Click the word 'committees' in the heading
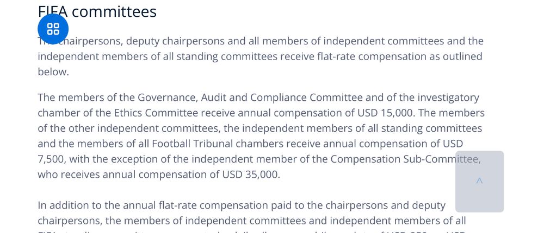544x233 pixels. coord(114,11)
